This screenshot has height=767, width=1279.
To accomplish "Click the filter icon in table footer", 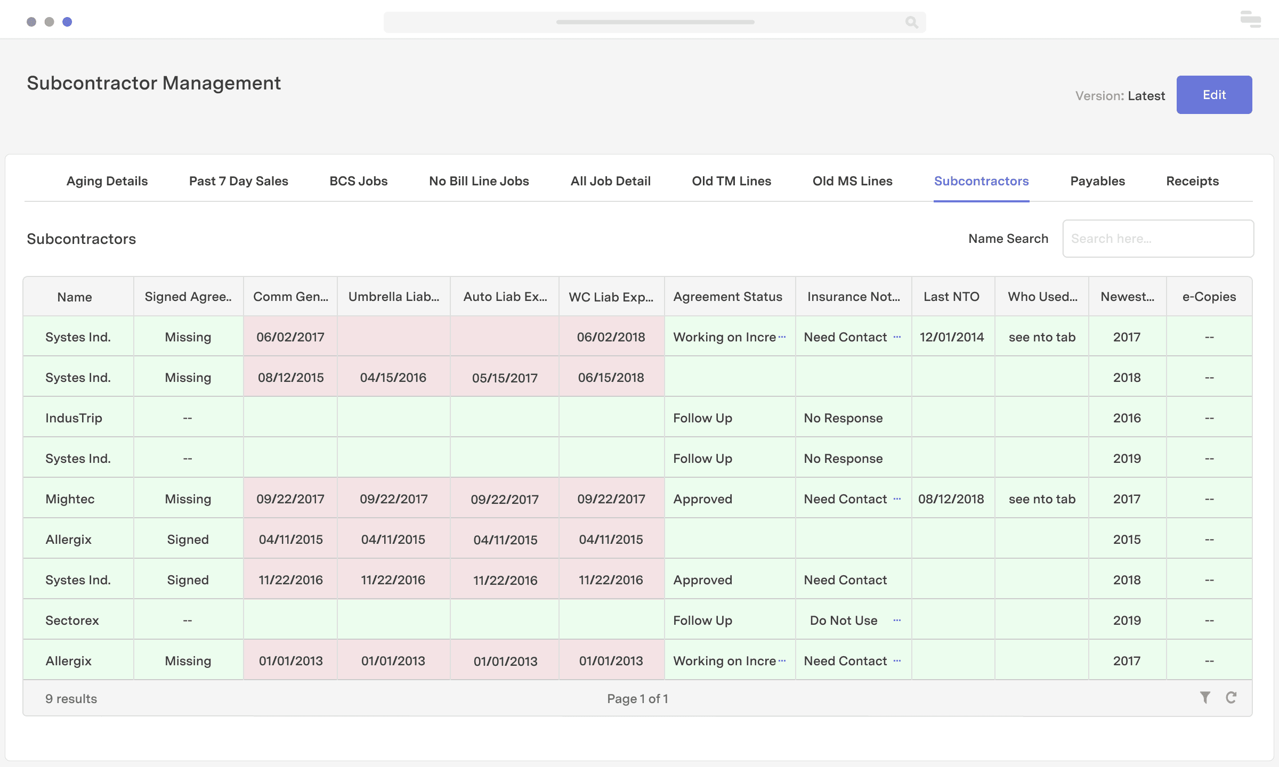I will (1205, 698).
